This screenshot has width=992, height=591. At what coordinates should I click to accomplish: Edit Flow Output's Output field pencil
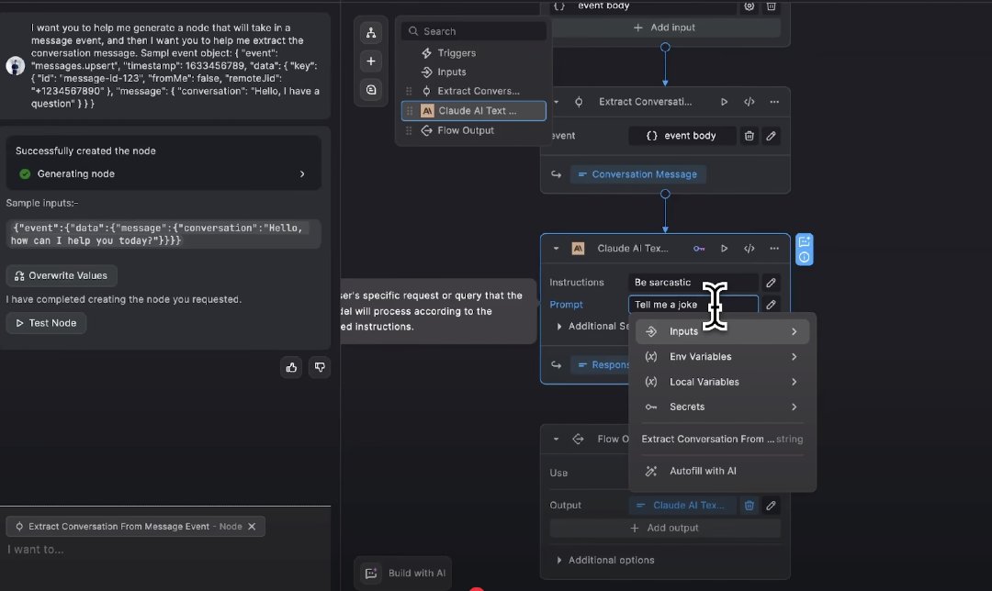[x=772, y=506]
